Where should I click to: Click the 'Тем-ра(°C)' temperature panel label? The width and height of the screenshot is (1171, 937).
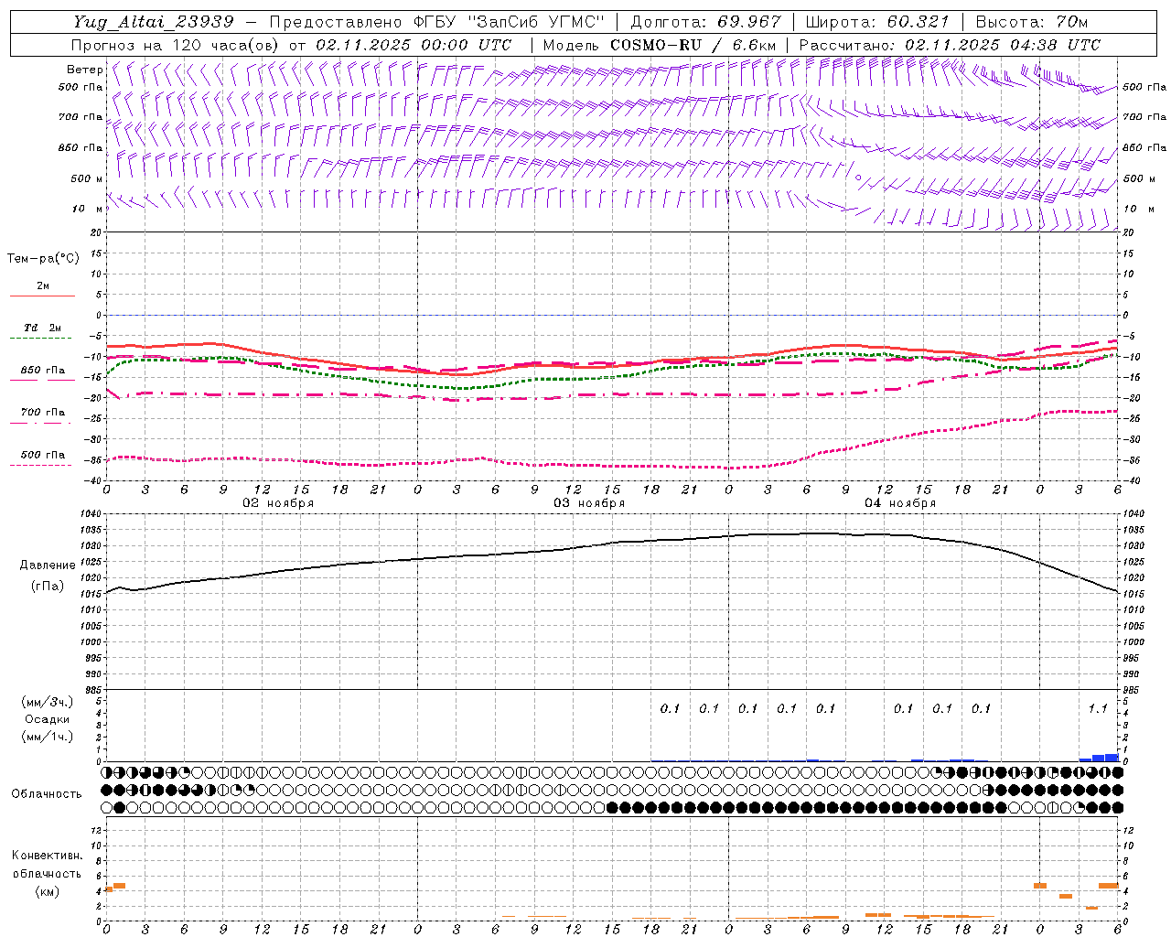pyautogui.click(x=43, y=259)
